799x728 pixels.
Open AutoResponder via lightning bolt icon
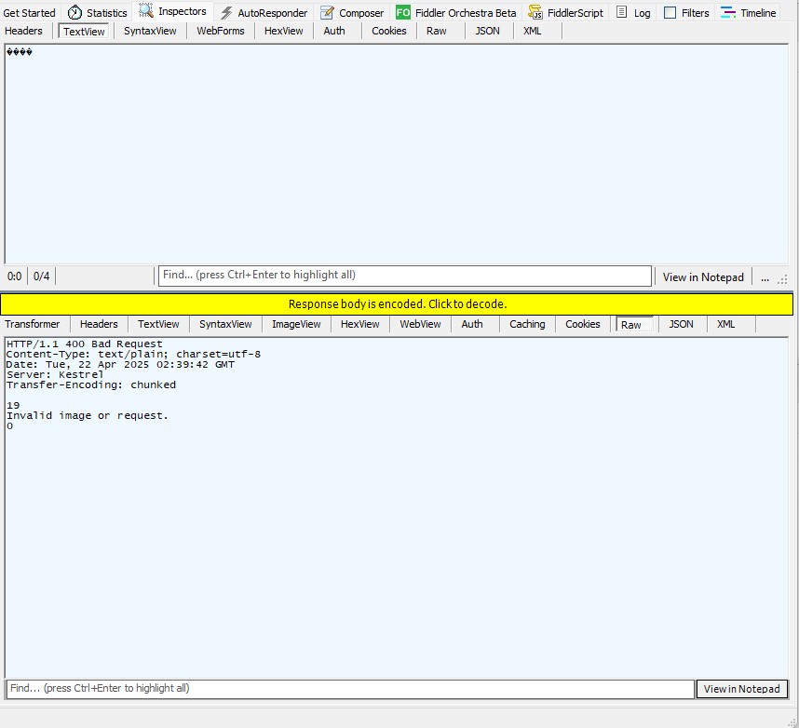click(x=226, y=13)
